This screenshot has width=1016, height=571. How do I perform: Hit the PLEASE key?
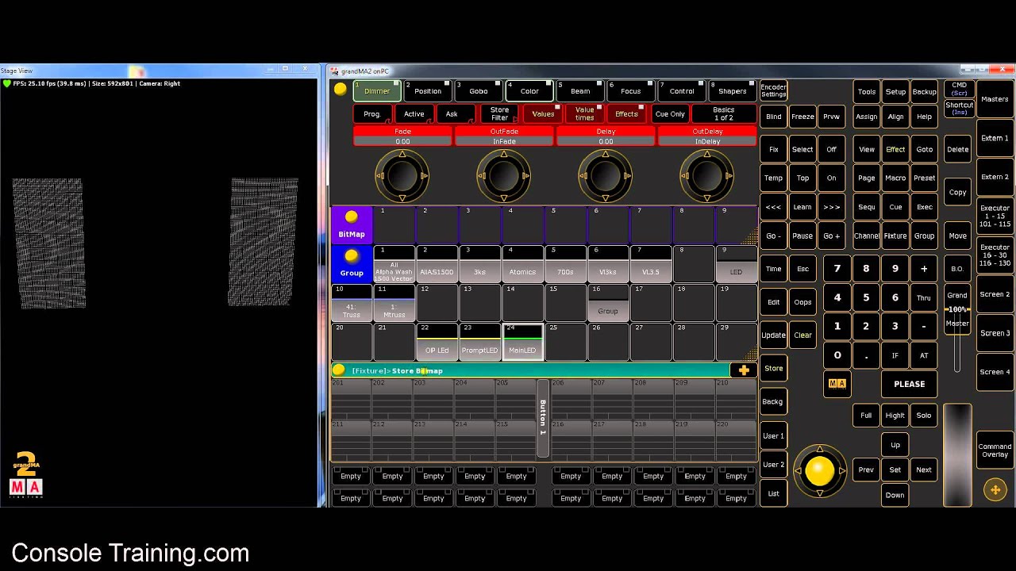point(910,384)
